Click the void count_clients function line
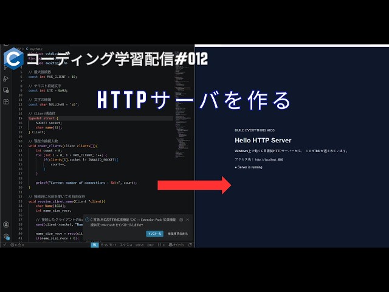The width and height of the screenshot is (389, 292). point(63,146)
